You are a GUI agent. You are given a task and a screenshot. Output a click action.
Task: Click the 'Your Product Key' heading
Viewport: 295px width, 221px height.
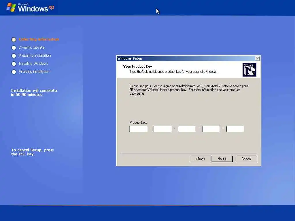coord(137,66)
